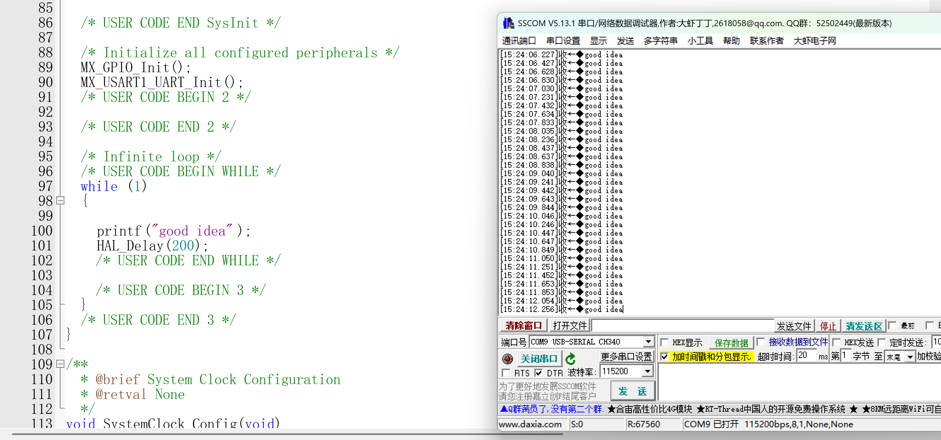The width and height of the screenshot is (941, 440).
Task: Collapse the while loop fold marker at line 98
Action: 61,201
